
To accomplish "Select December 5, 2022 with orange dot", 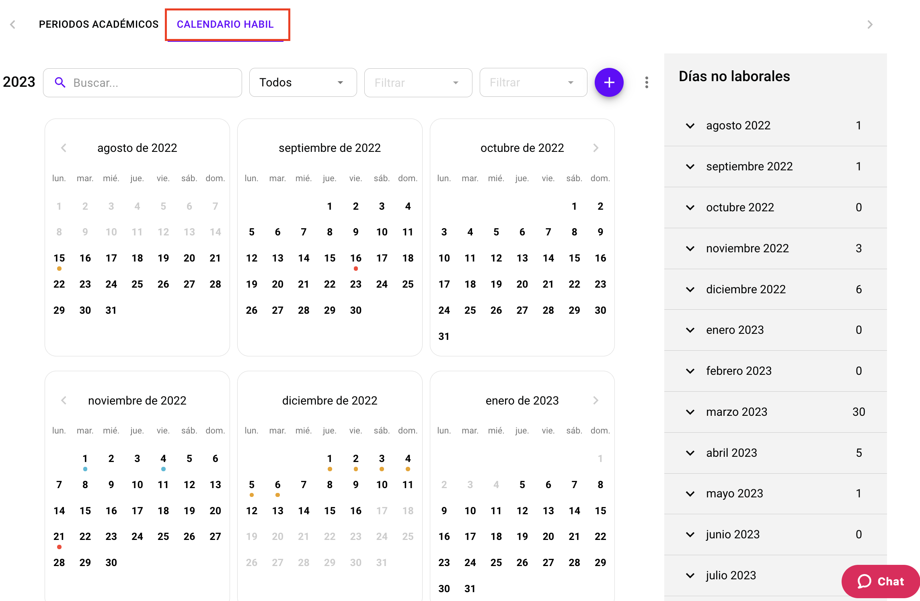I will point(252,485).
